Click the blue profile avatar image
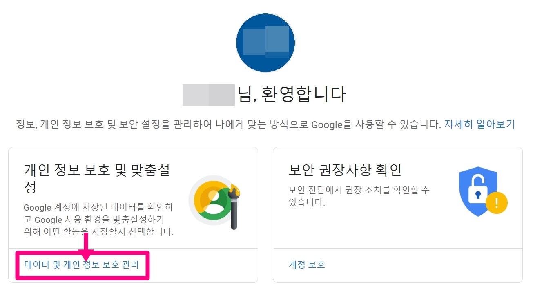The height and width of the screenshot is (293, 533). pyautogui.click(x=265, y=42)
